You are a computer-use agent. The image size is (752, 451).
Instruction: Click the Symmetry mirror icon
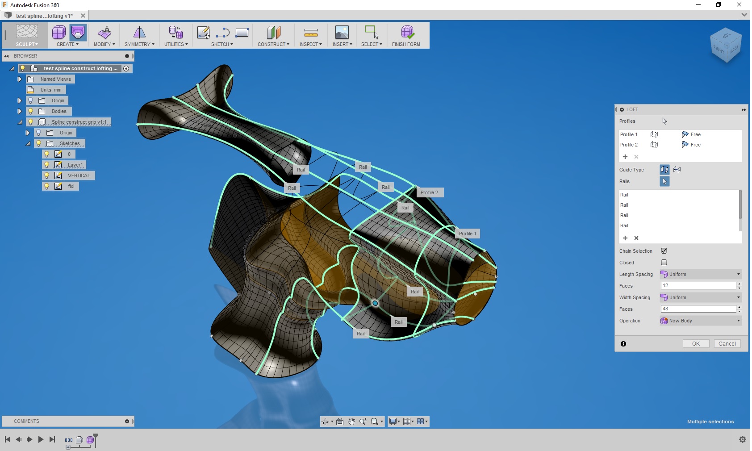(139, 32)
